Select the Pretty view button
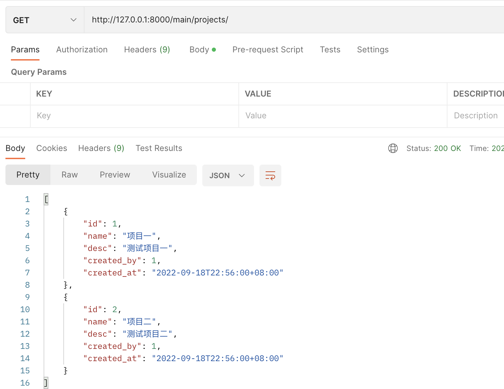The width and height of the screenshot is (504, 389). [28, 175]
